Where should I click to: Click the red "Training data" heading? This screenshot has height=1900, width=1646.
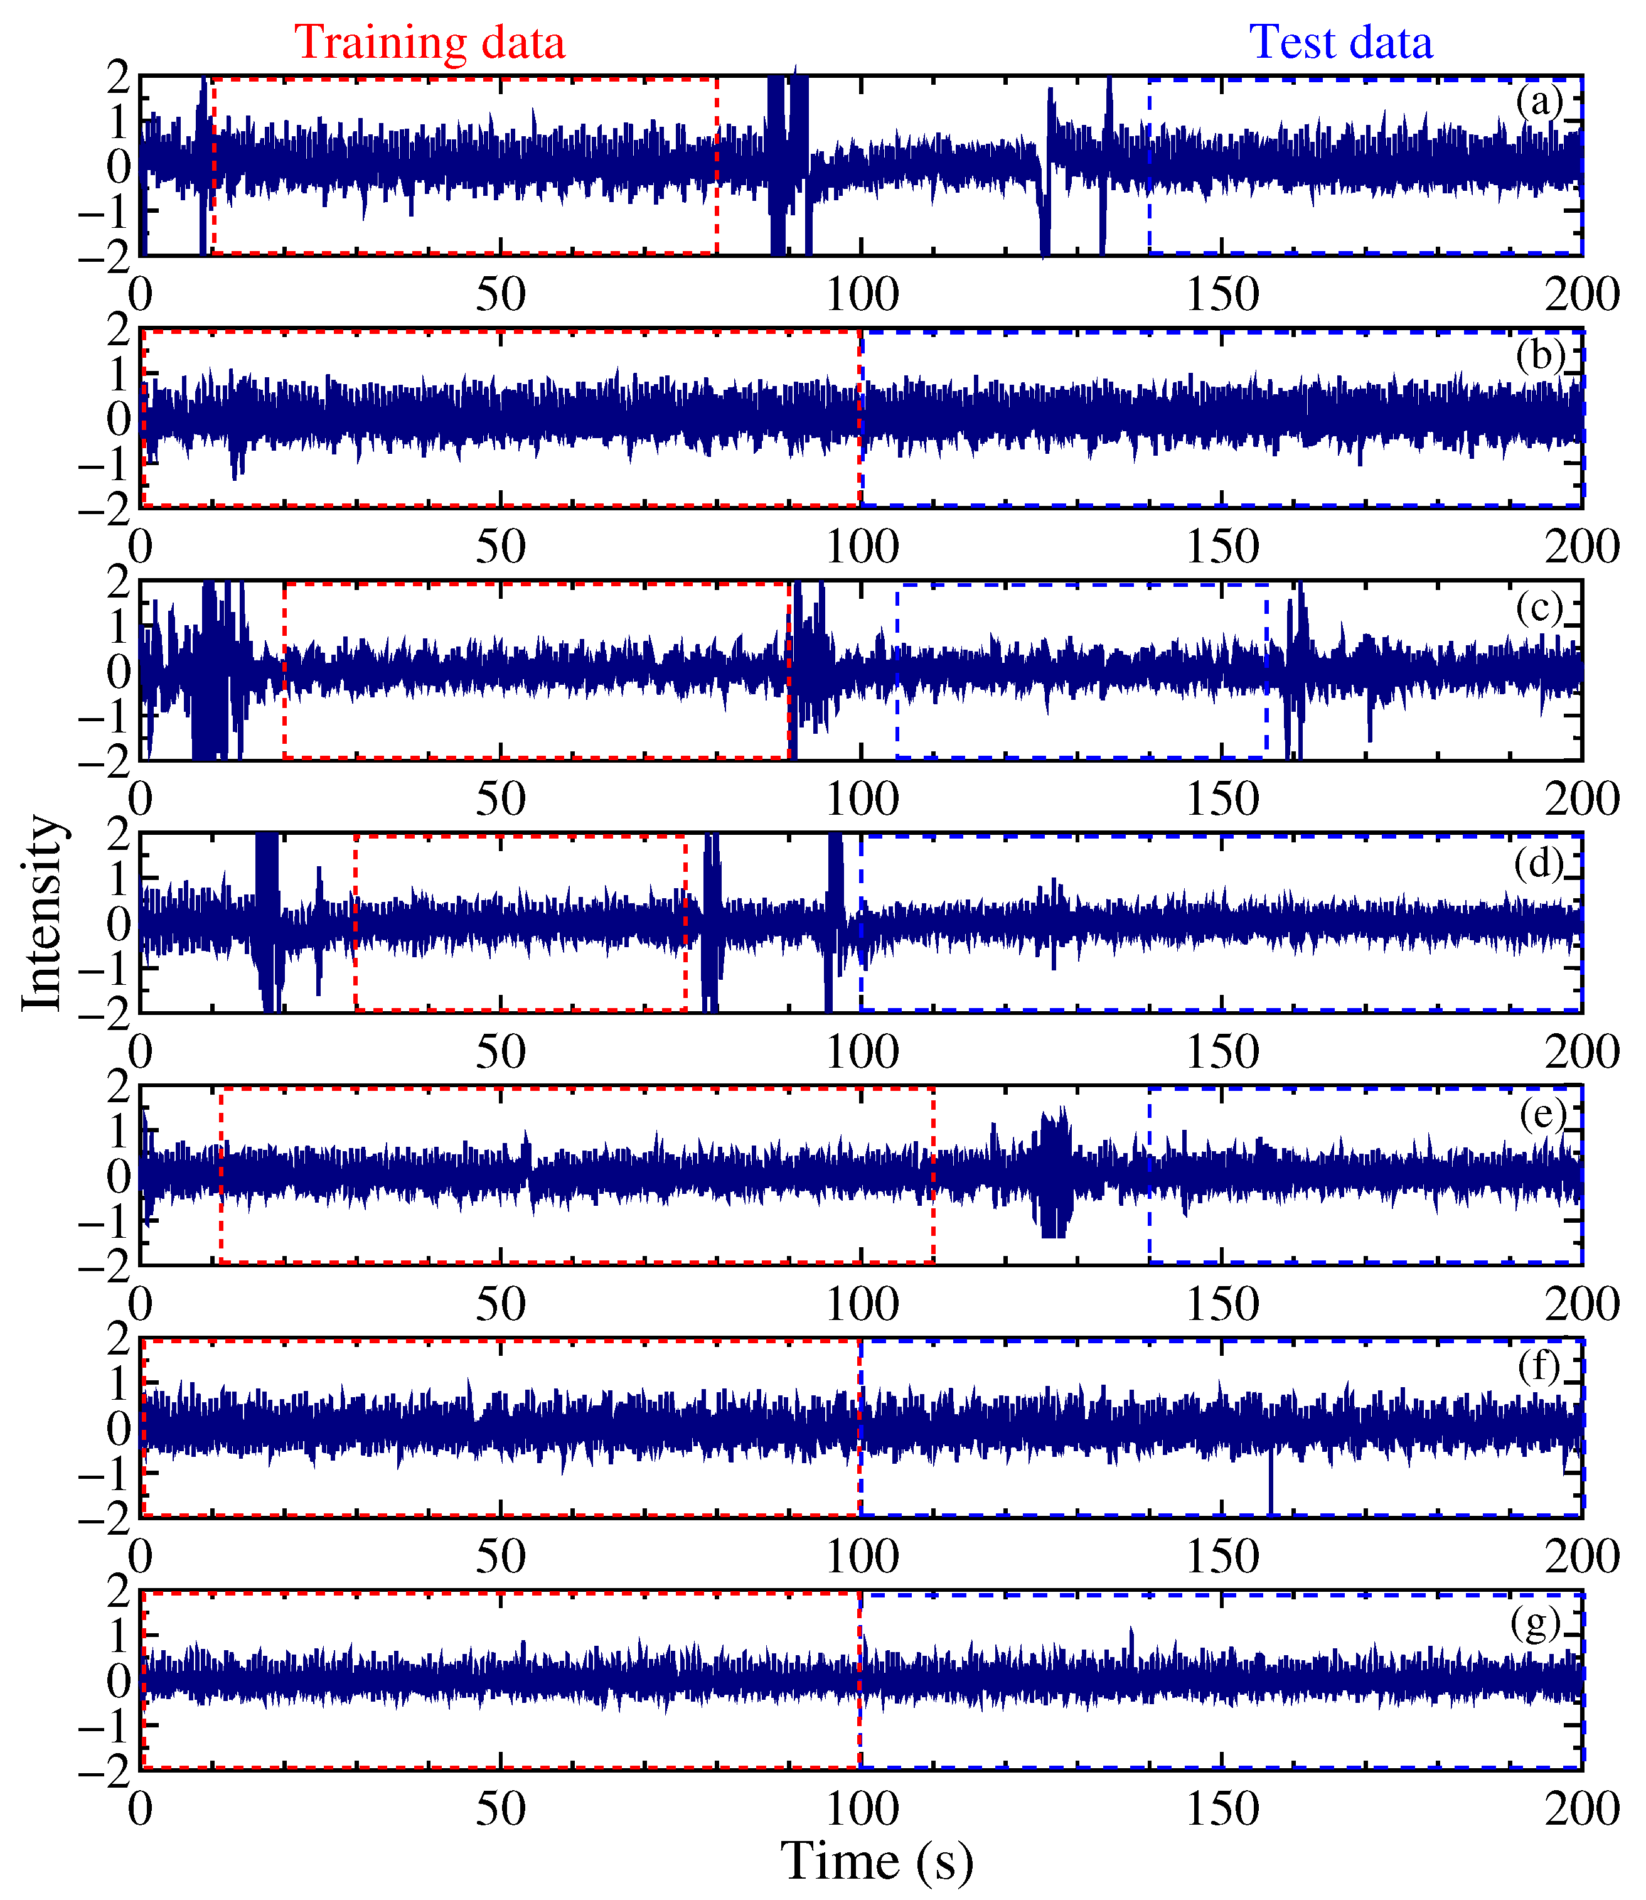point(429,42)
